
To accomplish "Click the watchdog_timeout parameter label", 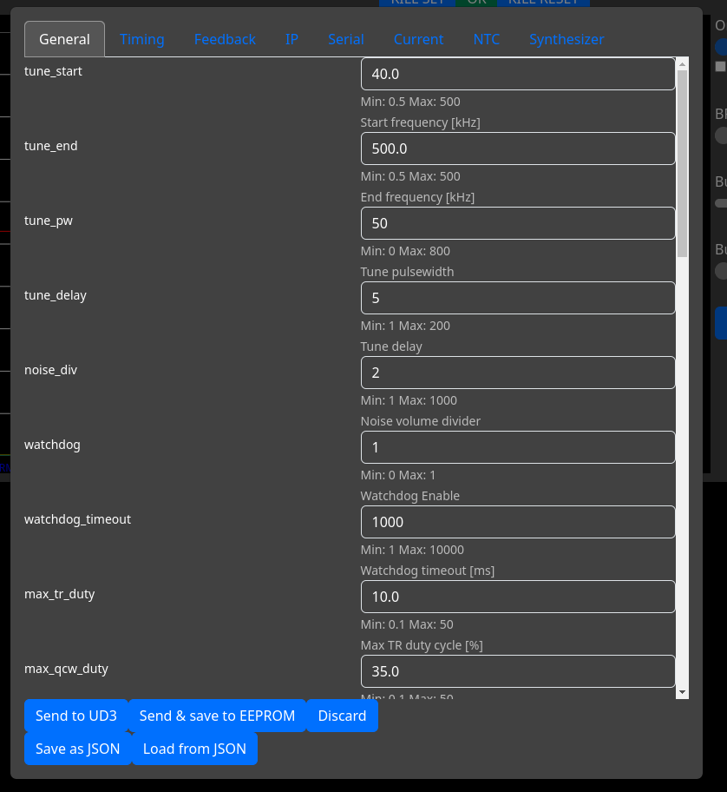I will tap(78, 519).
